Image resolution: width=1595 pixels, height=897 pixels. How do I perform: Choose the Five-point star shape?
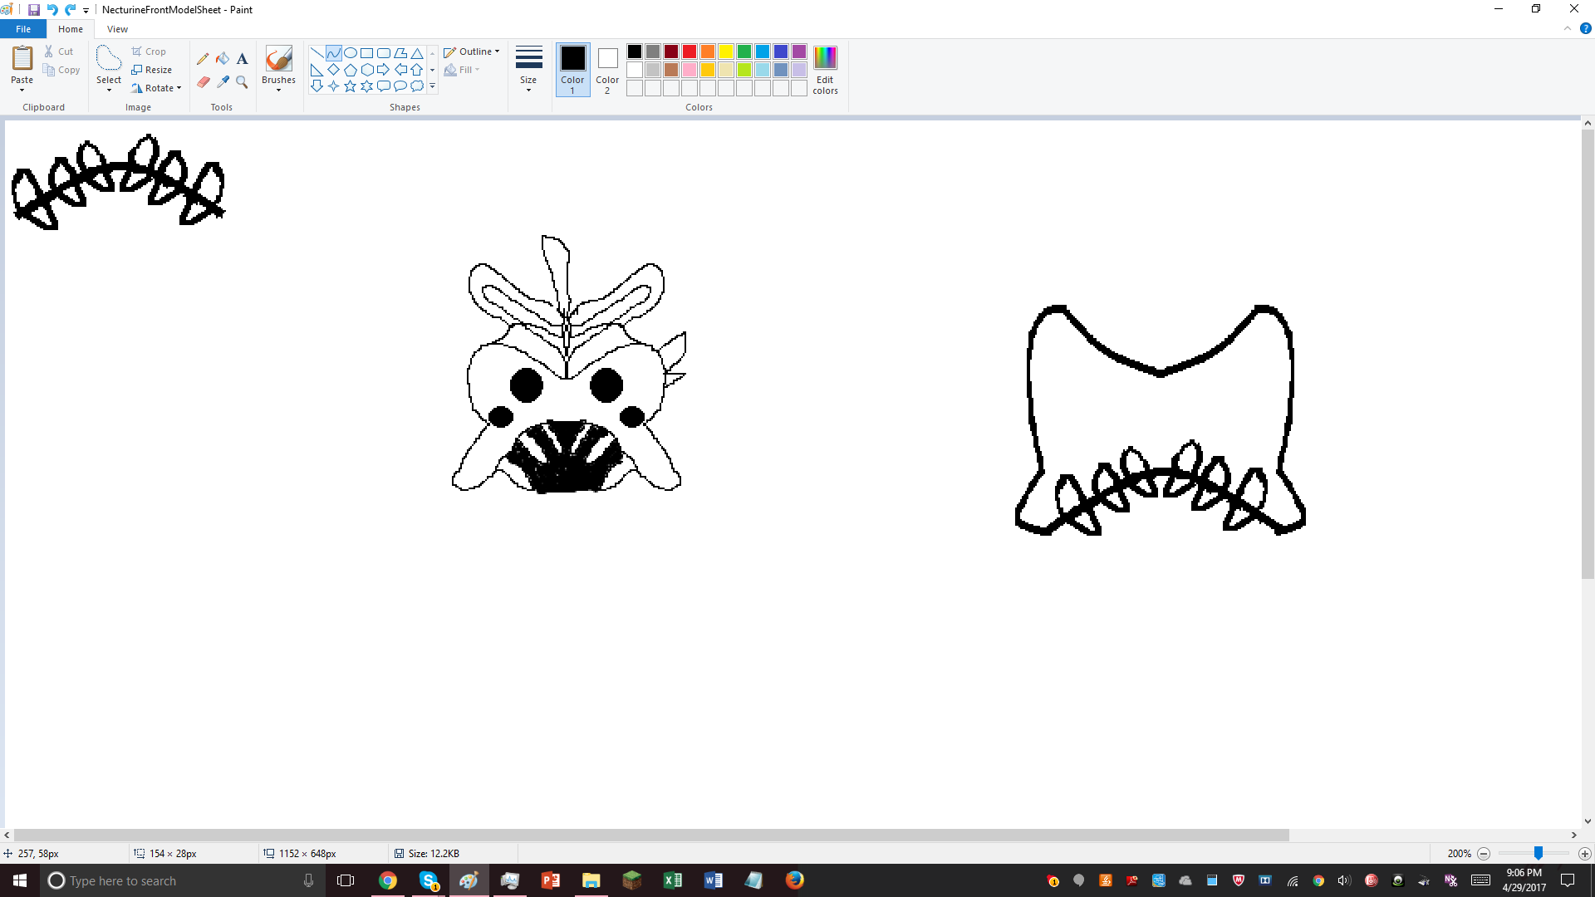click(x=350, y=86)
